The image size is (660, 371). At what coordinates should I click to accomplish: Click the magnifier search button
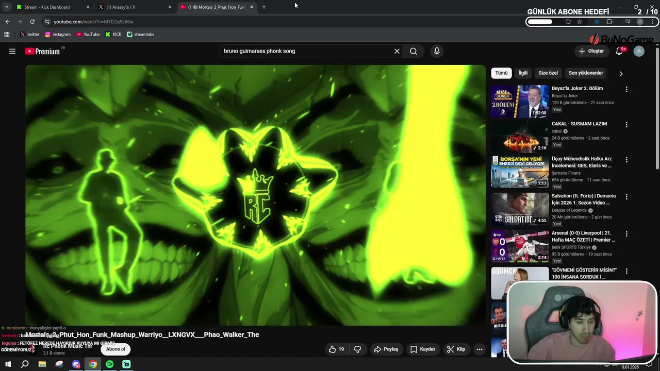414,51
